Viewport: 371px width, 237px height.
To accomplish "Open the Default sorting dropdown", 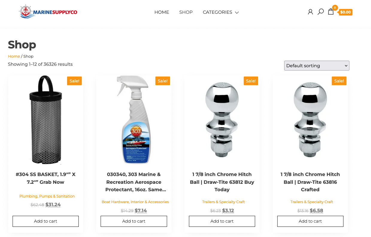I will coord(317,66).
